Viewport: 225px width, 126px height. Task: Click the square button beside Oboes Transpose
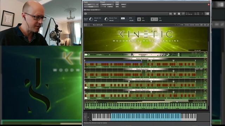(x=201, y=77)
